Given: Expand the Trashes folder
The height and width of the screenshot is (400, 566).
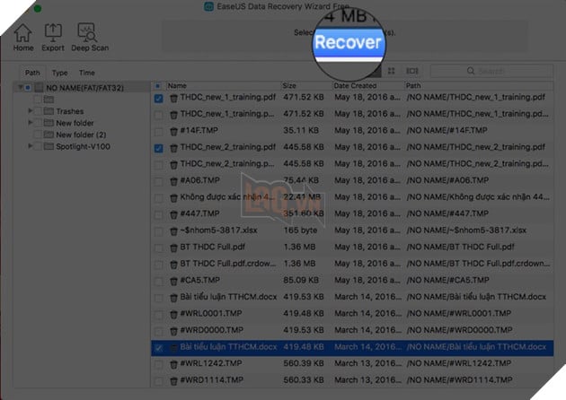Looking at the screenshot, I should [x=31, y=111].
